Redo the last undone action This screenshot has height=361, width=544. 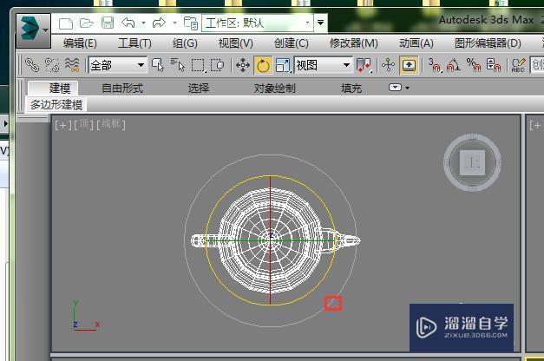[x=159, y=23]
